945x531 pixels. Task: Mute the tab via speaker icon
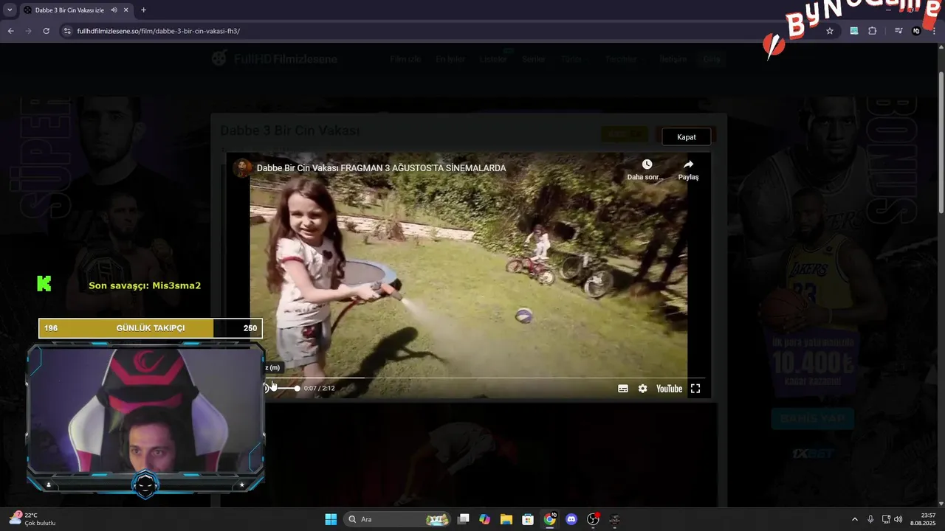point(114,10)
